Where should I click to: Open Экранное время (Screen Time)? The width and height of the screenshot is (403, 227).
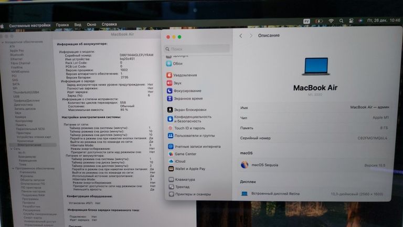(x=185, y=99)
